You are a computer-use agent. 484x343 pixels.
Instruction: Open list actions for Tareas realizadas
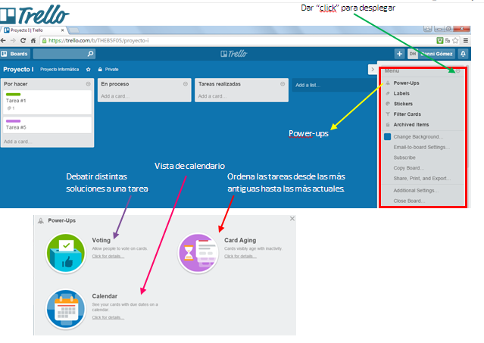point(283,84)
